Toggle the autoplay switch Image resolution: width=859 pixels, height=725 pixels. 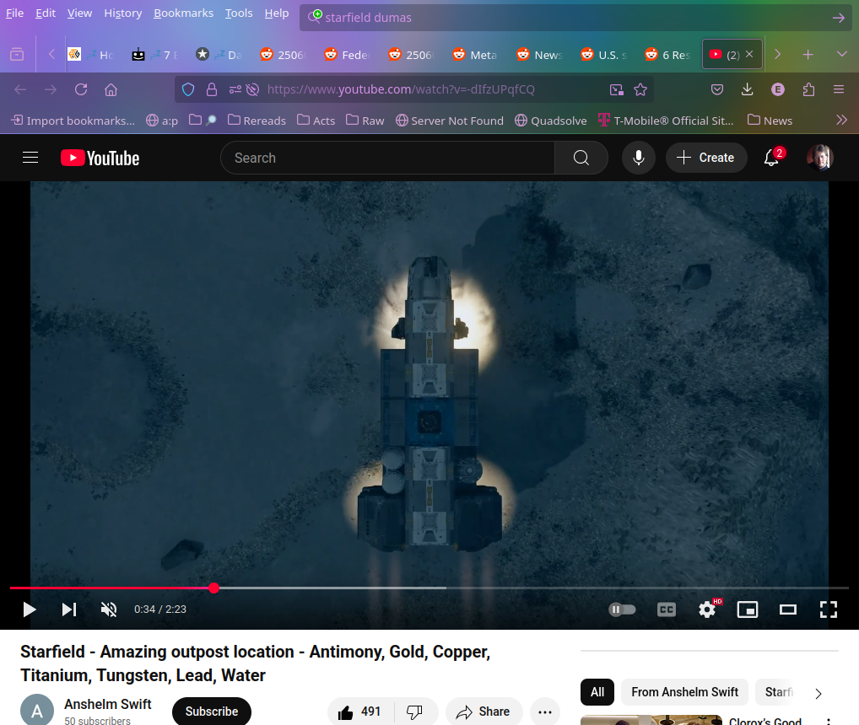pyautogui.click(x=623, y=609)
